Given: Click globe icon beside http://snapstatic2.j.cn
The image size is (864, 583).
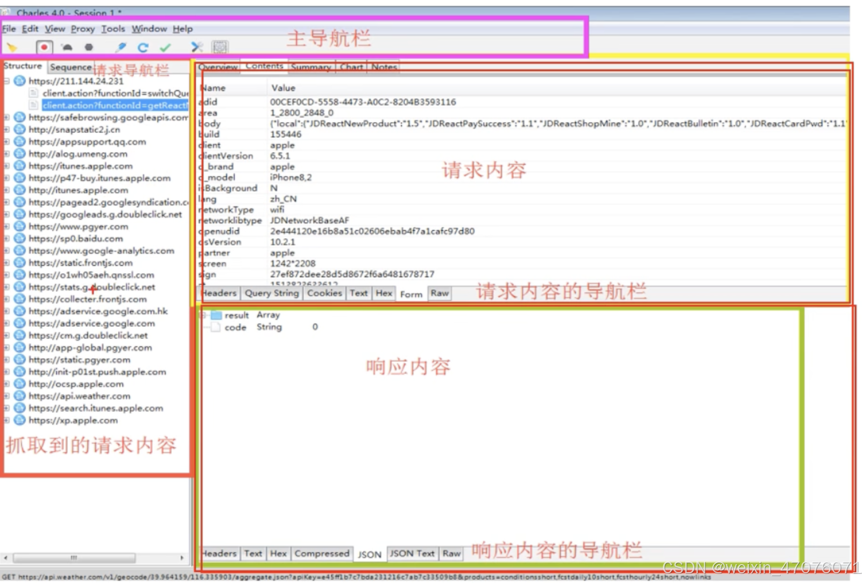Looking at the screenshot, I should pos(20,129).
